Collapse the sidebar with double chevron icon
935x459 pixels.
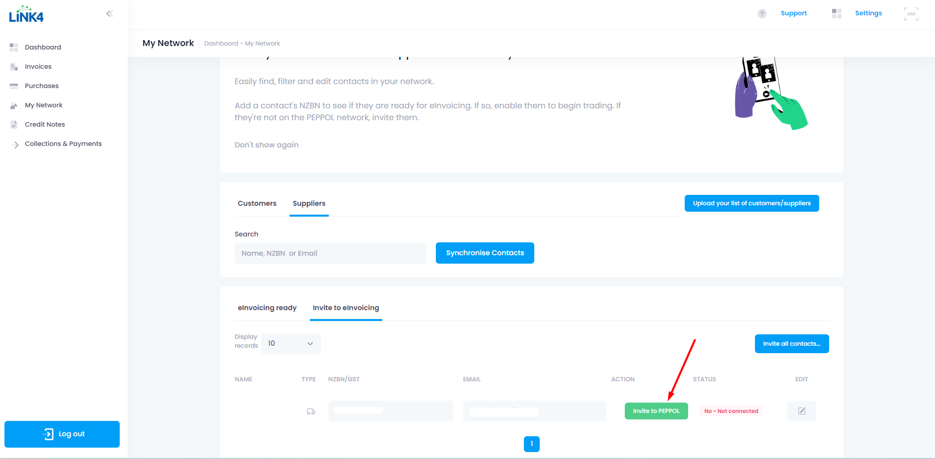click(109, 14)
